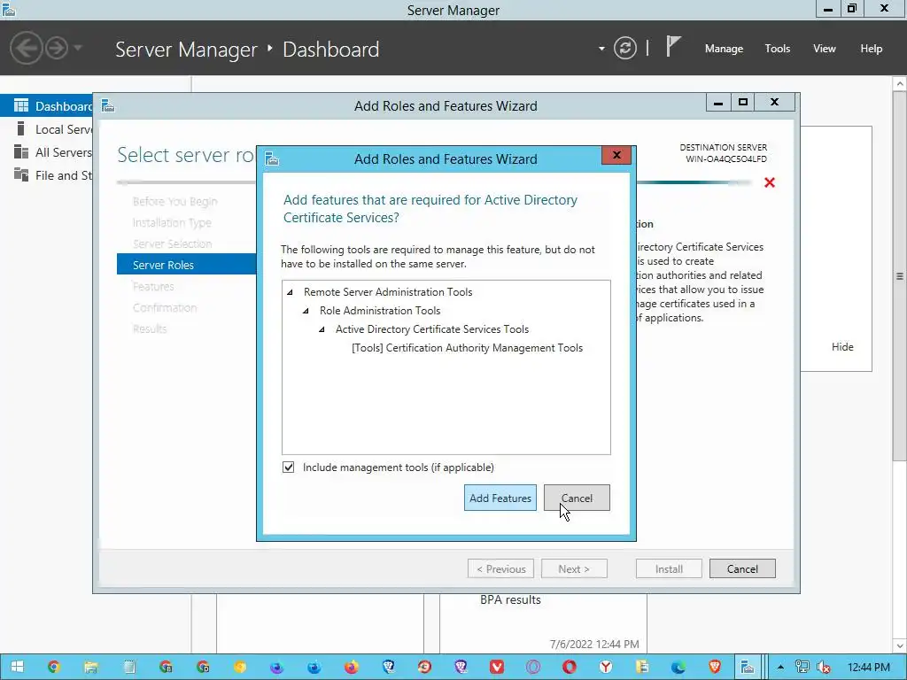Screen dimensions: 907x680
Task: Click Hide link on dashboard tile
Action: tap(842, 347)
